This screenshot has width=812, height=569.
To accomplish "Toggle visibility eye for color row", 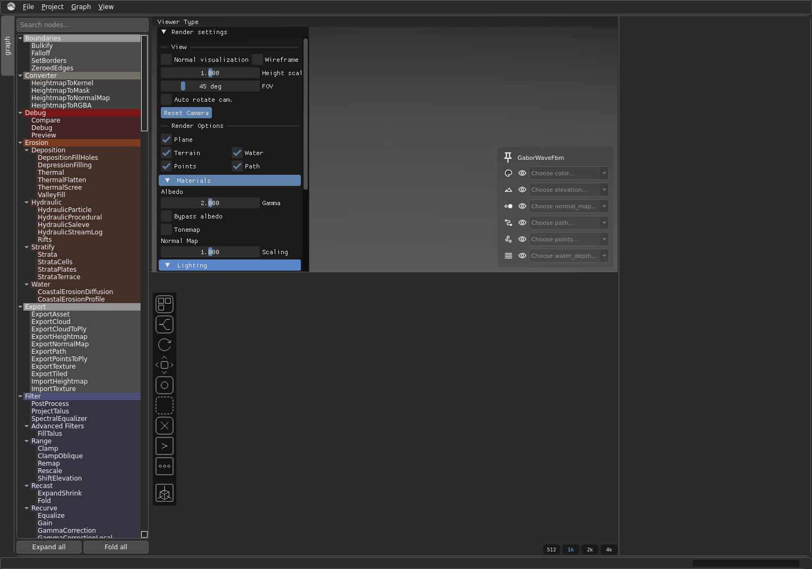I will 522,173.
